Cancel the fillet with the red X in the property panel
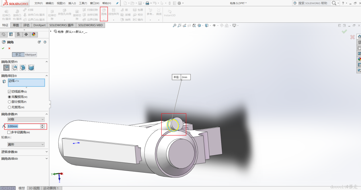The height and width of the screenshot is (190, 361). [9, 48]
